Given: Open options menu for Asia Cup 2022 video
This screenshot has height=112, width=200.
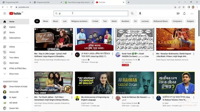Looking at the screenshot, I should coord(112,54).
